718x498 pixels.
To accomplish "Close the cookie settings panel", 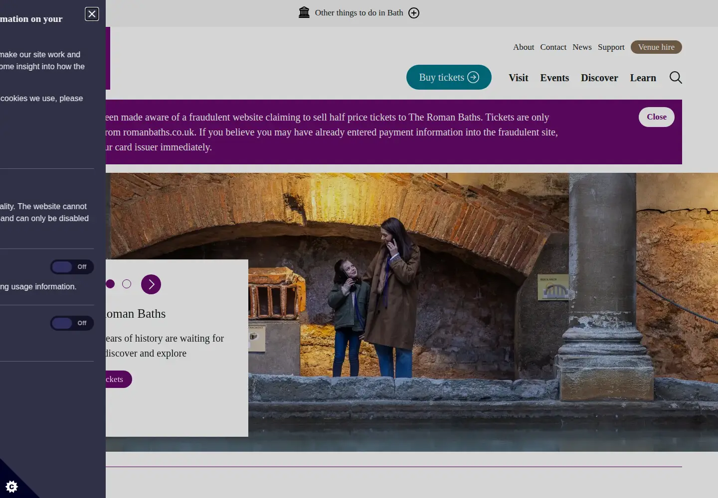I will coord(92,14).
